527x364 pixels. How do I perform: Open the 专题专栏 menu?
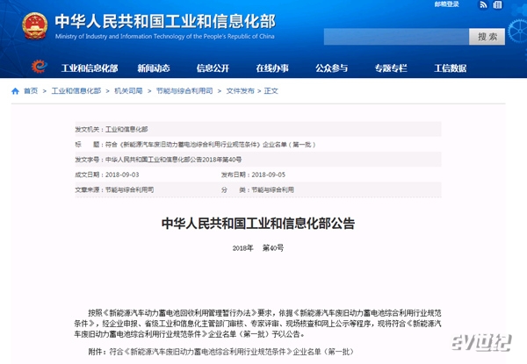tap(391, 68)
